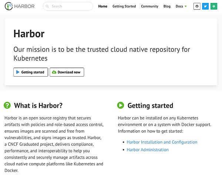Click the Harbor logo in the header

[x=20, y=6]
